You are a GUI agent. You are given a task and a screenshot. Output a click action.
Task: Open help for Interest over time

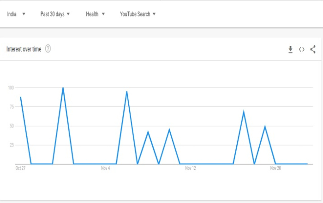[x=48, y=49]
